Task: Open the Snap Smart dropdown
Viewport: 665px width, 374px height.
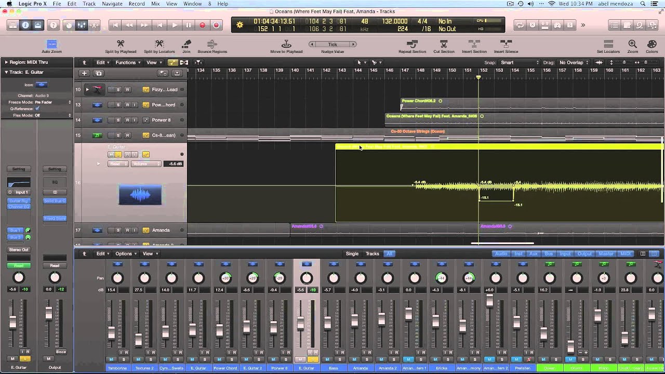Action: 520,62
